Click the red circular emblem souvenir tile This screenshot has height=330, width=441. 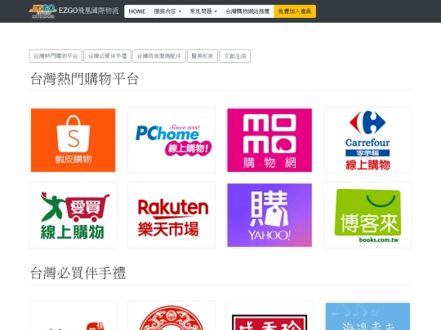(x=171, y=315)
